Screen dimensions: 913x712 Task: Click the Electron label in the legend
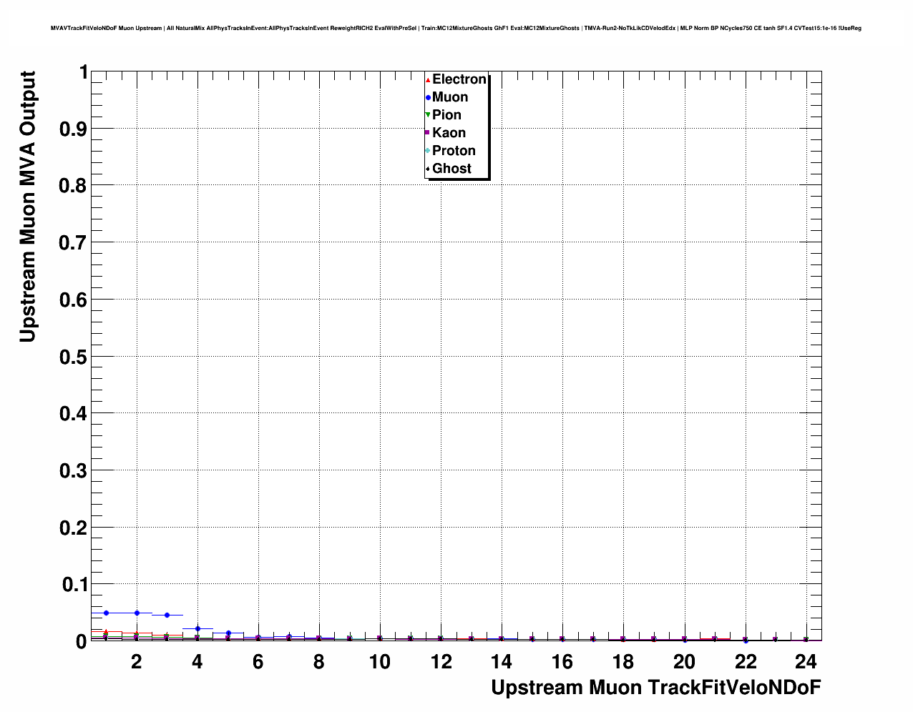[x=459, y=79]
